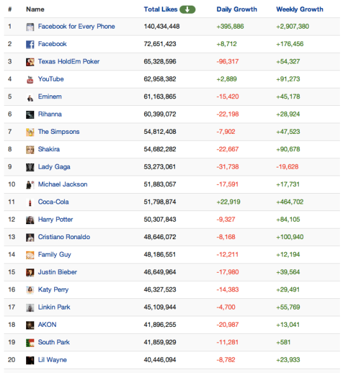Open the Michael Jackson name link
The image size is (343, 373).
[62, 184]
